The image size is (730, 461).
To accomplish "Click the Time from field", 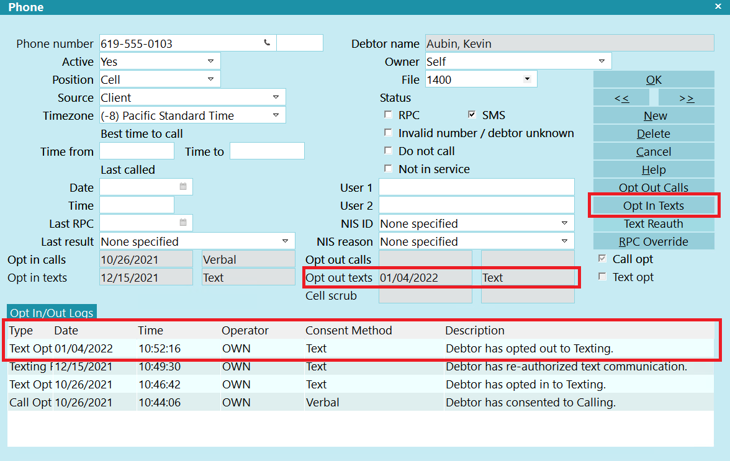I will coord(137,151).
